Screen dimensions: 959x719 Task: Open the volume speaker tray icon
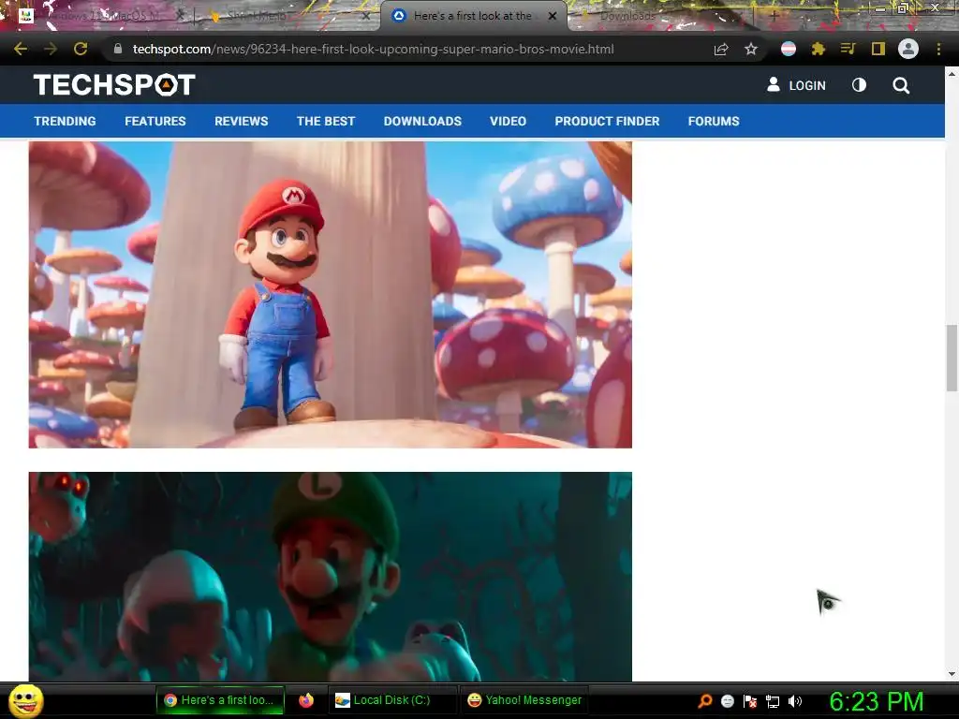click(x=794, y=701)
